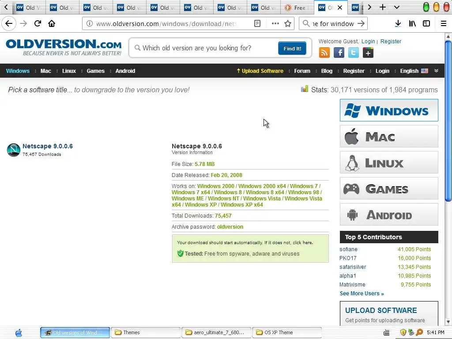Screen dimensions: 452x339
Task: Click the security shield tray icon
Action: [403, 333]
